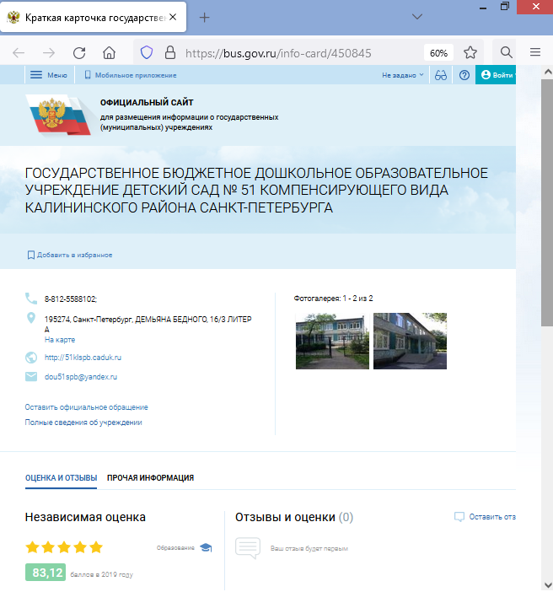The image size is (553, 592).
Task: Click scrollbar up arrow
Action: pyautogui.click(x=547, y=72)
